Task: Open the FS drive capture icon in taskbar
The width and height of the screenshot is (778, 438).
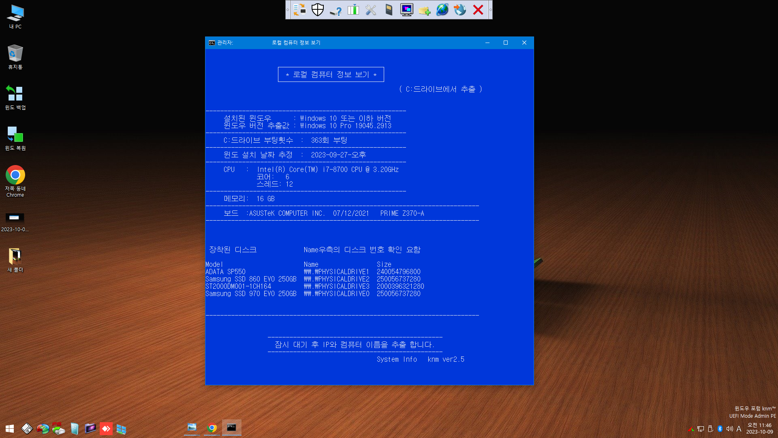Action: [x=58, y=428]
